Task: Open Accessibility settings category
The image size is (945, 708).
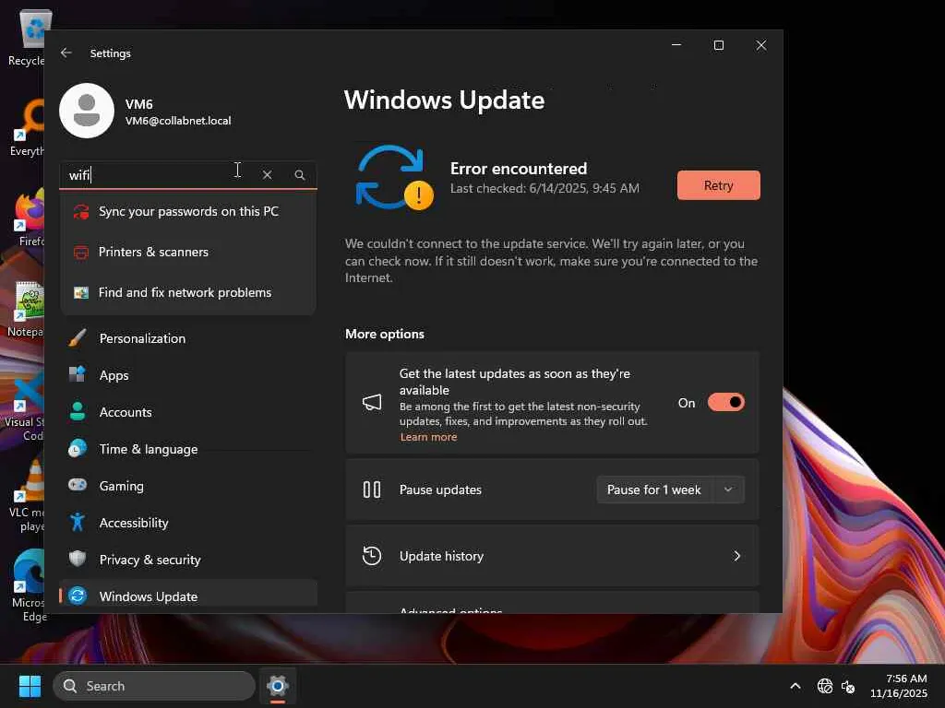Action: [x=188, y=523]
